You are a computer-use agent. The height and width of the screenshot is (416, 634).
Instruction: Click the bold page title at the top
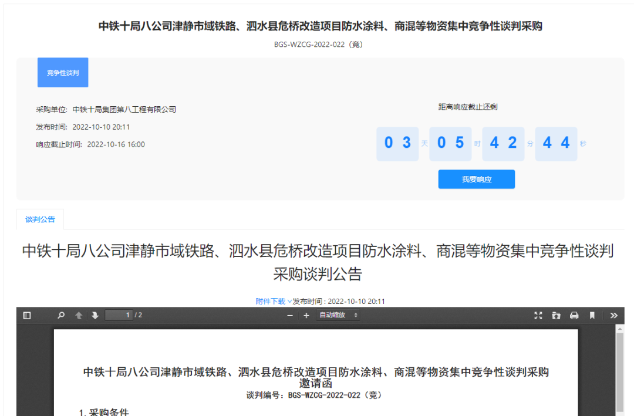(x=321, y=26)
